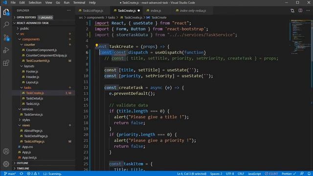Open App.css in explorer
This screenshot has width=313, height=176.
[27, 147]
